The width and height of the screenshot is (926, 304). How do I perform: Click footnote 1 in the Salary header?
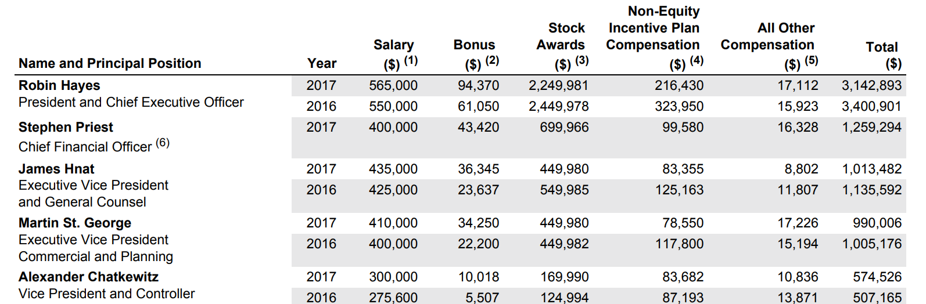tap(411, 60)
